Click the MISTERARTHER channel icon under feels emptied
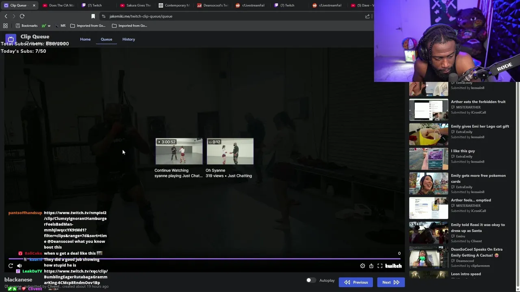Viewport: 520px width, 292px height. click(453, 206)
